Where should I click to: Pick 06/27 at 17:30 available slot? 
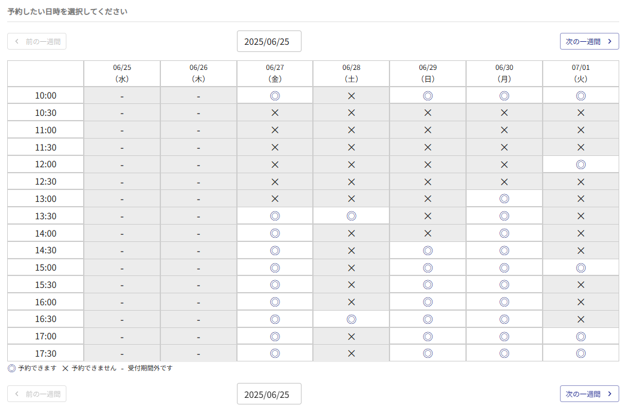(x=275, y=353)
